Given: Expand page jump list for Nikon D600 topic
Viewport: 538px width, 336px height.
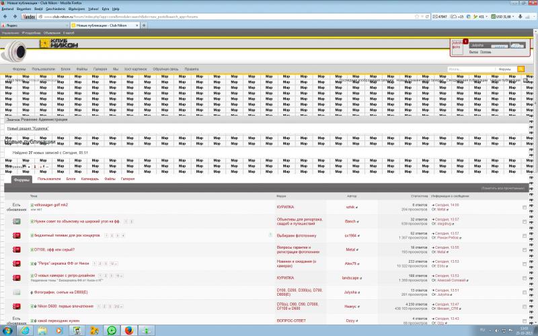Looking at the screenshot, I should pyautogui.click(x=118, y=306).
